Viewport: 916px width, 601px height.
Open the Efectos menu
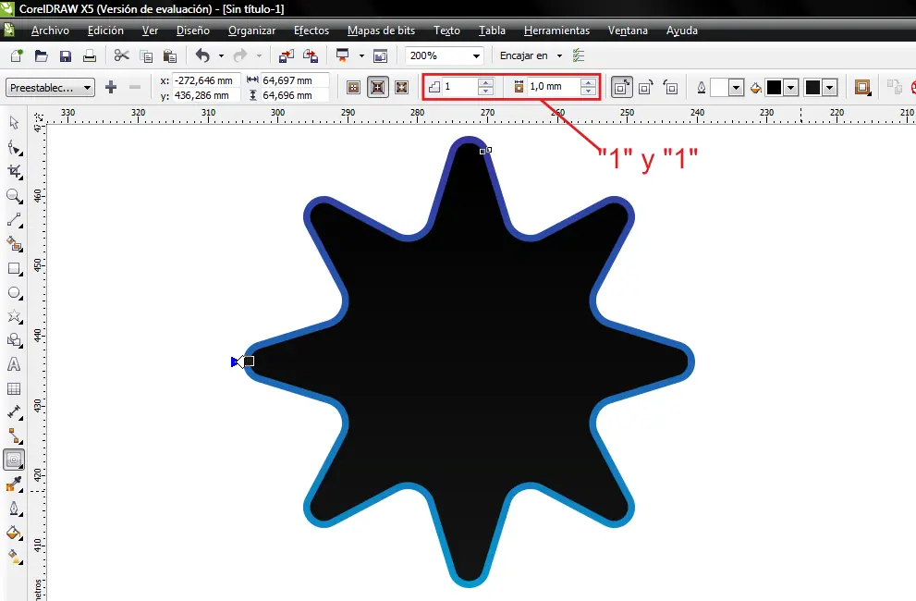point(311,31)
